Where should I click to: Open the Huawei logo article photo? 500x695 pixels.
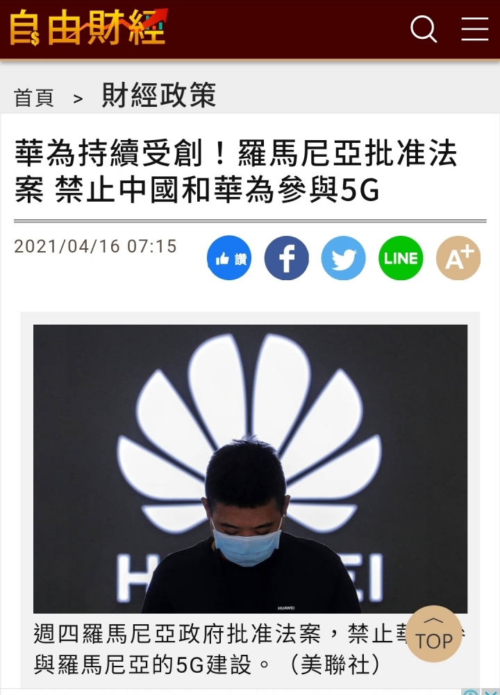tap(250, 469)
